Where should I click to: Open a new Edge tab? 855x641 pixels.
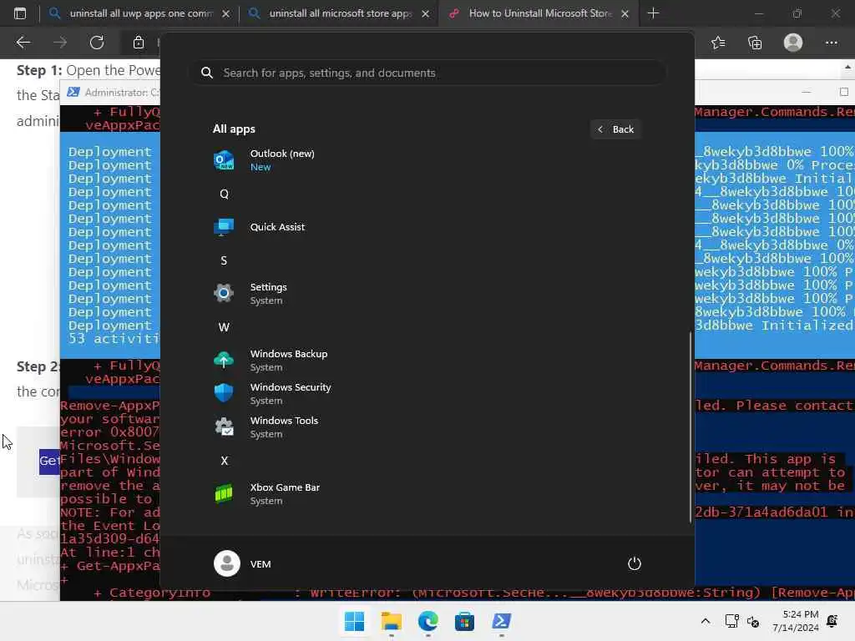click(x=653, y=13)
